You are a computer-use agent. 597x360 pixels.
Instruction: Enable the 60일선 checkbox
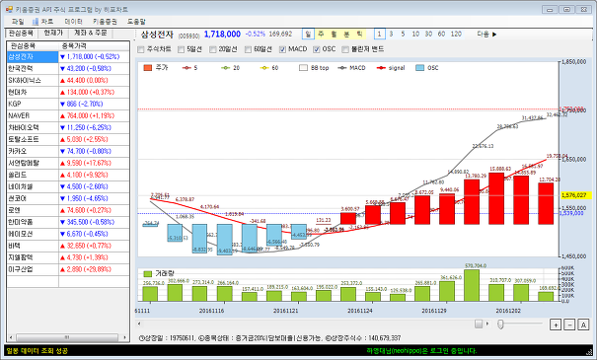(248, 49)
